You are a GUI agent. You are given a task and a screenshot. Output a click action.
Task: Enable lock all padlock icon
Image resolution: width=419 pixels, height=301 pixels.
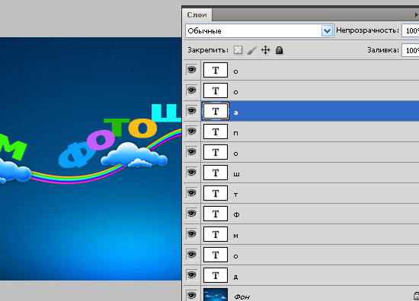point(279,50)
